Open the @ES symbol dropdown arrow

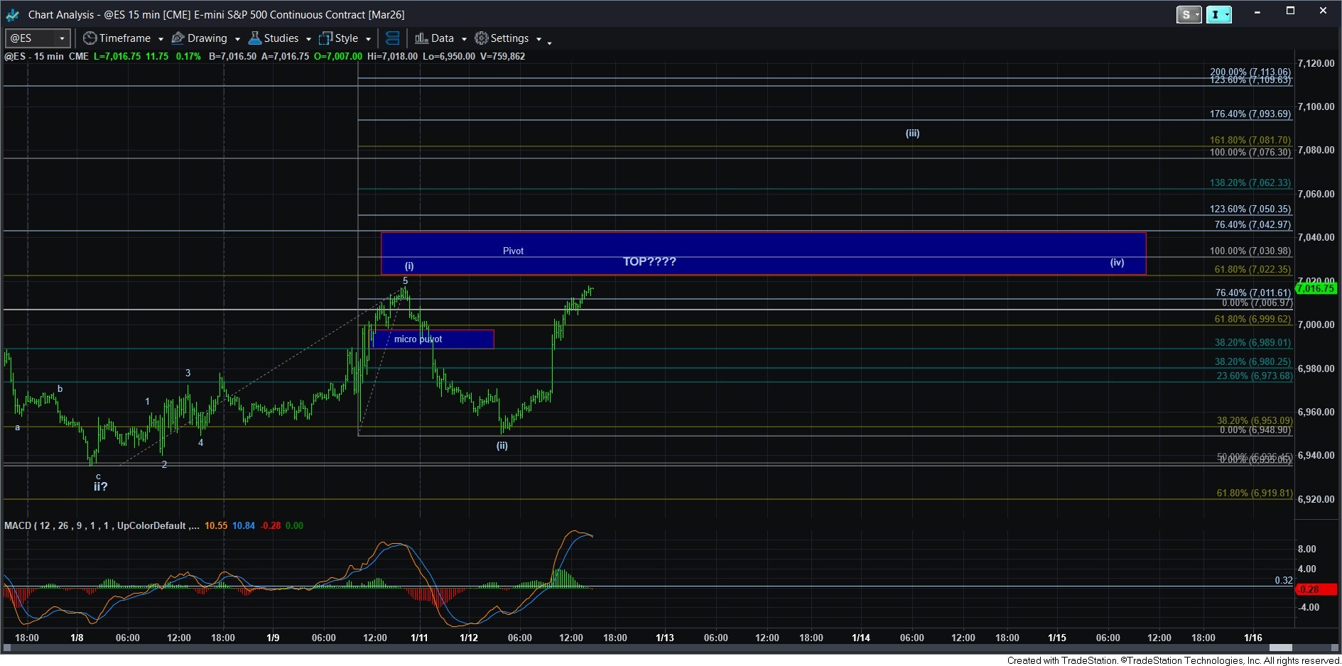pos(62,38)
